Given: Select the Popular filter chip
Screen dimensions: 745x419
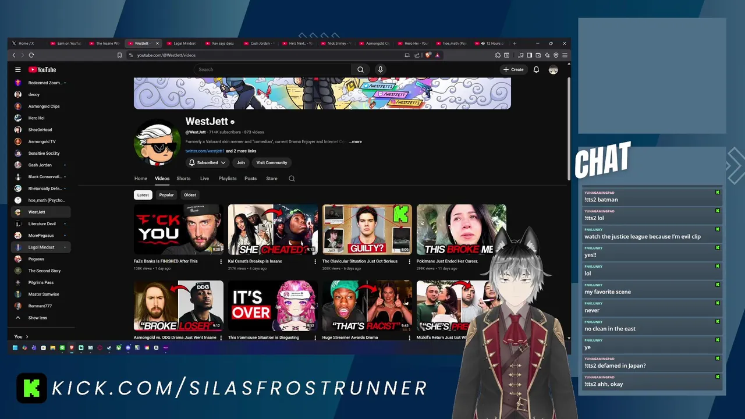Looking at the screenshot, I should tap(166, 195).
